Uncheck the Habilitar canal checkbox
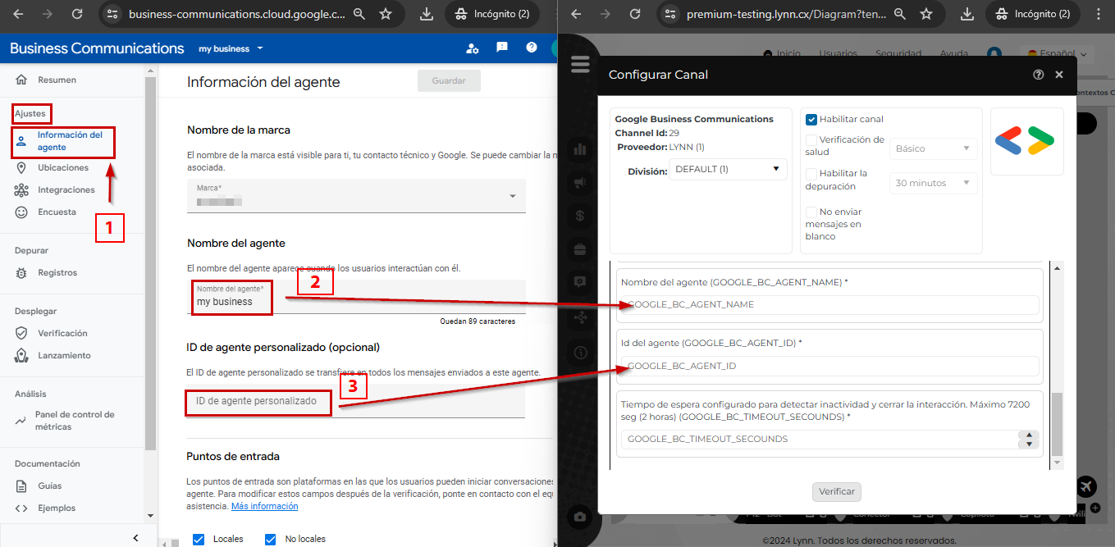This screenshot has width=1115, height=547. pos(811,120)
